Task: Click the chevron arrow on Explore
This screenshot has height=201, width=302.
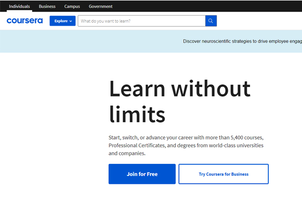Action: tap(70, 21)
